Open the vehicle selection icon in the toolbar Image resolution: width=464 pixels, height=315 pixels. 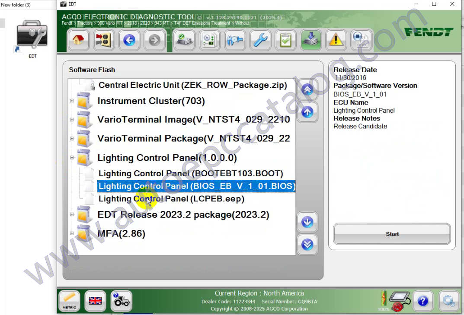[x=104, y=40]
